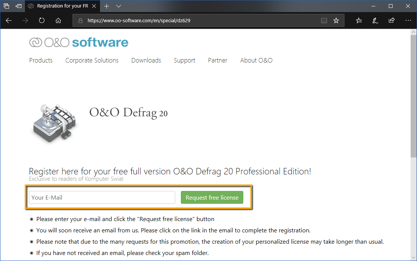The width and height of the screenshot is (417, 261).
Task: Click the O&O software logo
Action: point(79,42)
